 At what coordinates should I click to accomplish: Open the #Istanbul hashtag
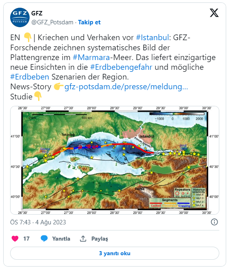[152, 38]
